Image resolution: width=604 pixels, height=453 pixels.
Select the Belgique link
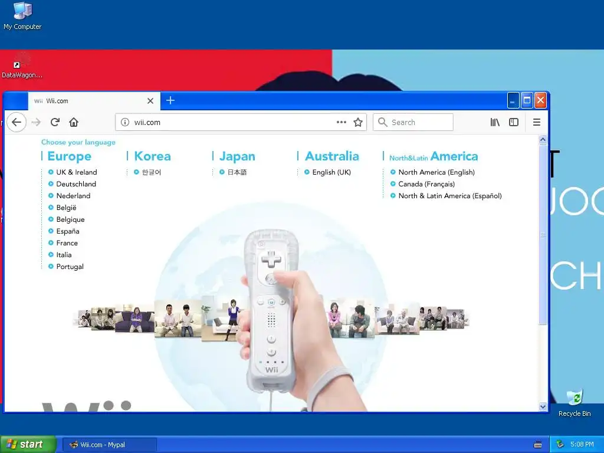click(70, 219)
